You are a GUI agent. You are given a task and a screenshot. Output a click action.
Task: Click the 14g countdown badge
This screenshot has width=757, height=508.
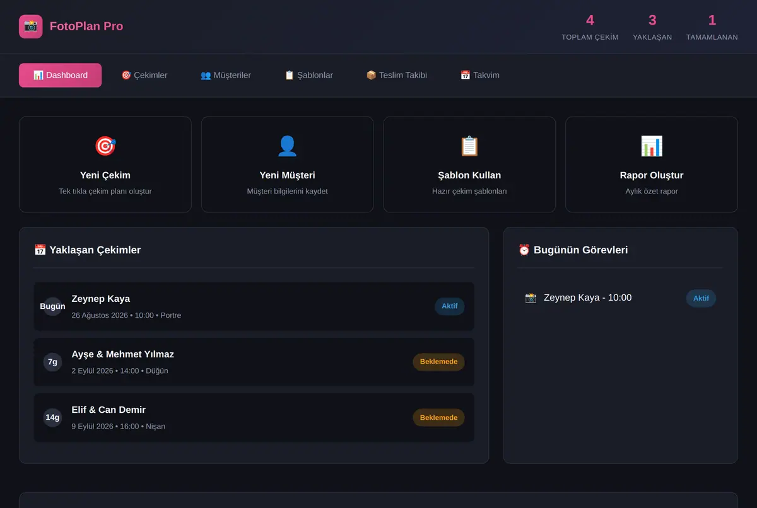click(x=52, y=417)
